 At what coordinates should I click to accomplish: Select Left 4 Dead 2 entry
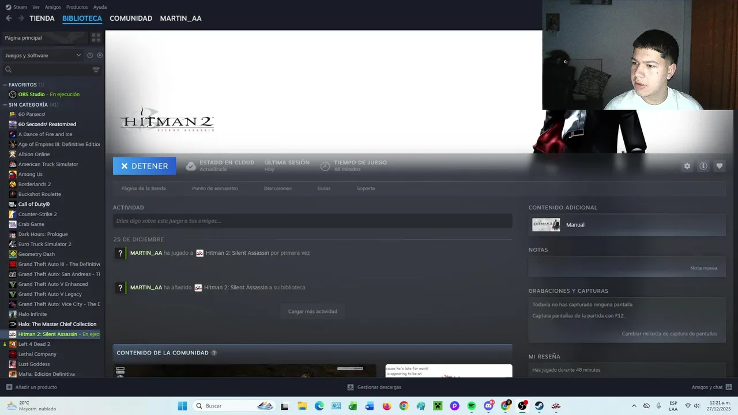pyautogui.click(x=34, y=344)
